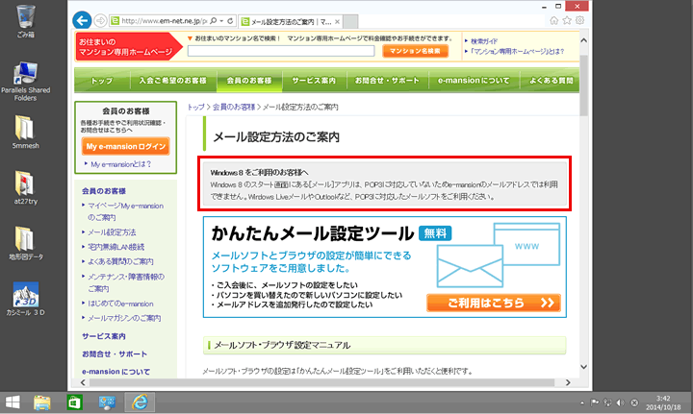The width and height of the screenshot is (693, 414).
Task: Click page vertical scrollbar up arrow
Action: (584, 40)
